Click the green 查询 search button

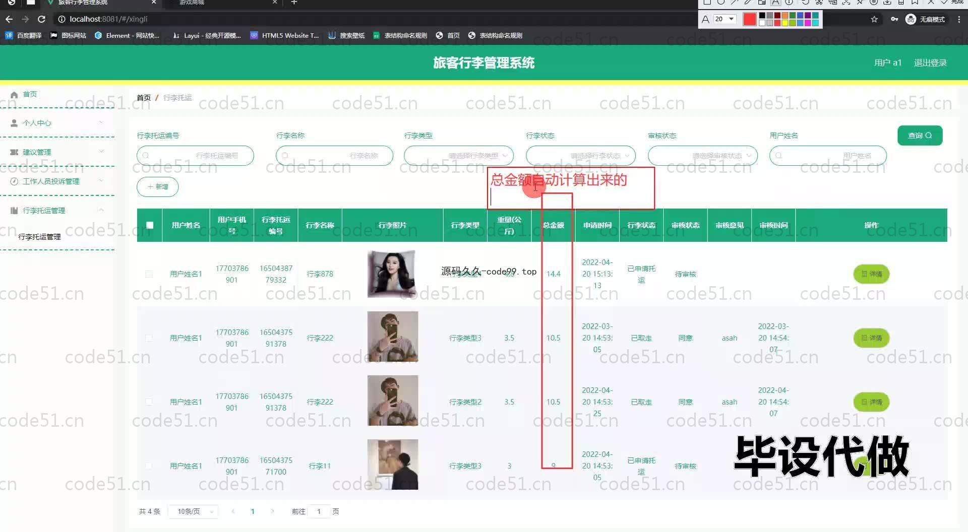click(920, 136)
